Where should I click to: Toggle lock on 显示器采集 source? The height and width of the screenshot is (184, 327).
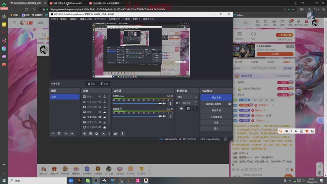click(x=105, y=127)
